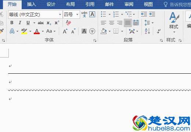Open Paragraph dialog launcher
This screenshot has width=191, height=132.
point(161,40)
